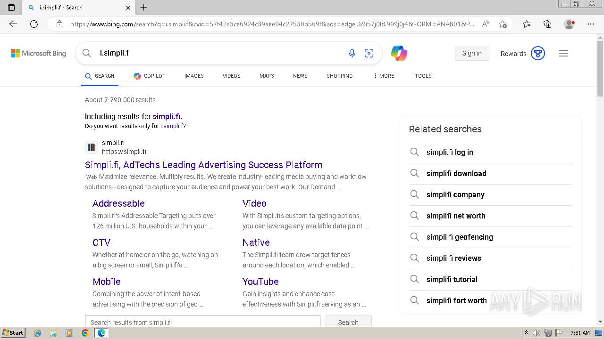604x339 pixels.
Task: Open the TOOLS option
Action: pos(423,76)
